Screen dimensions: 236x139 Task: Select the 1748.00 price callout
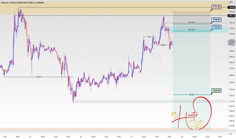click(217, 19)
